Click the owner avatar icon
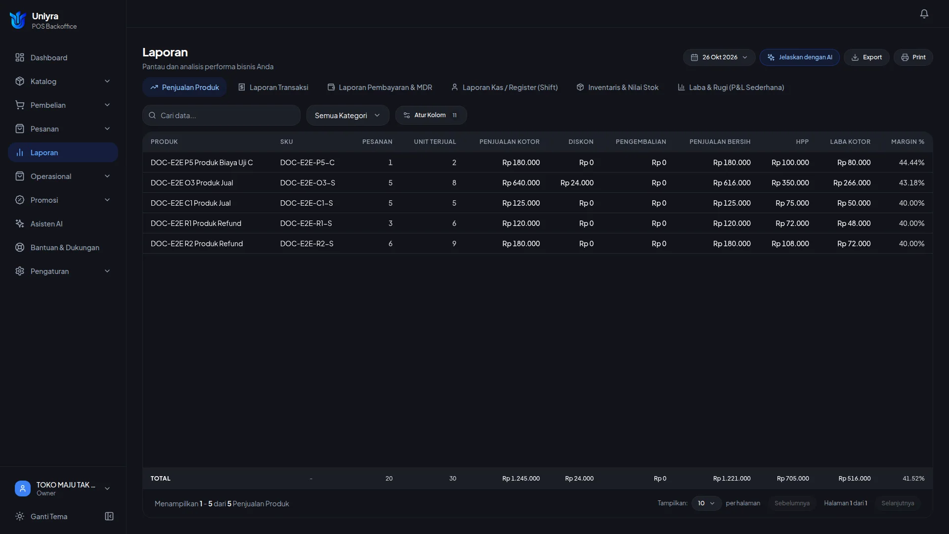 (23, 489)
